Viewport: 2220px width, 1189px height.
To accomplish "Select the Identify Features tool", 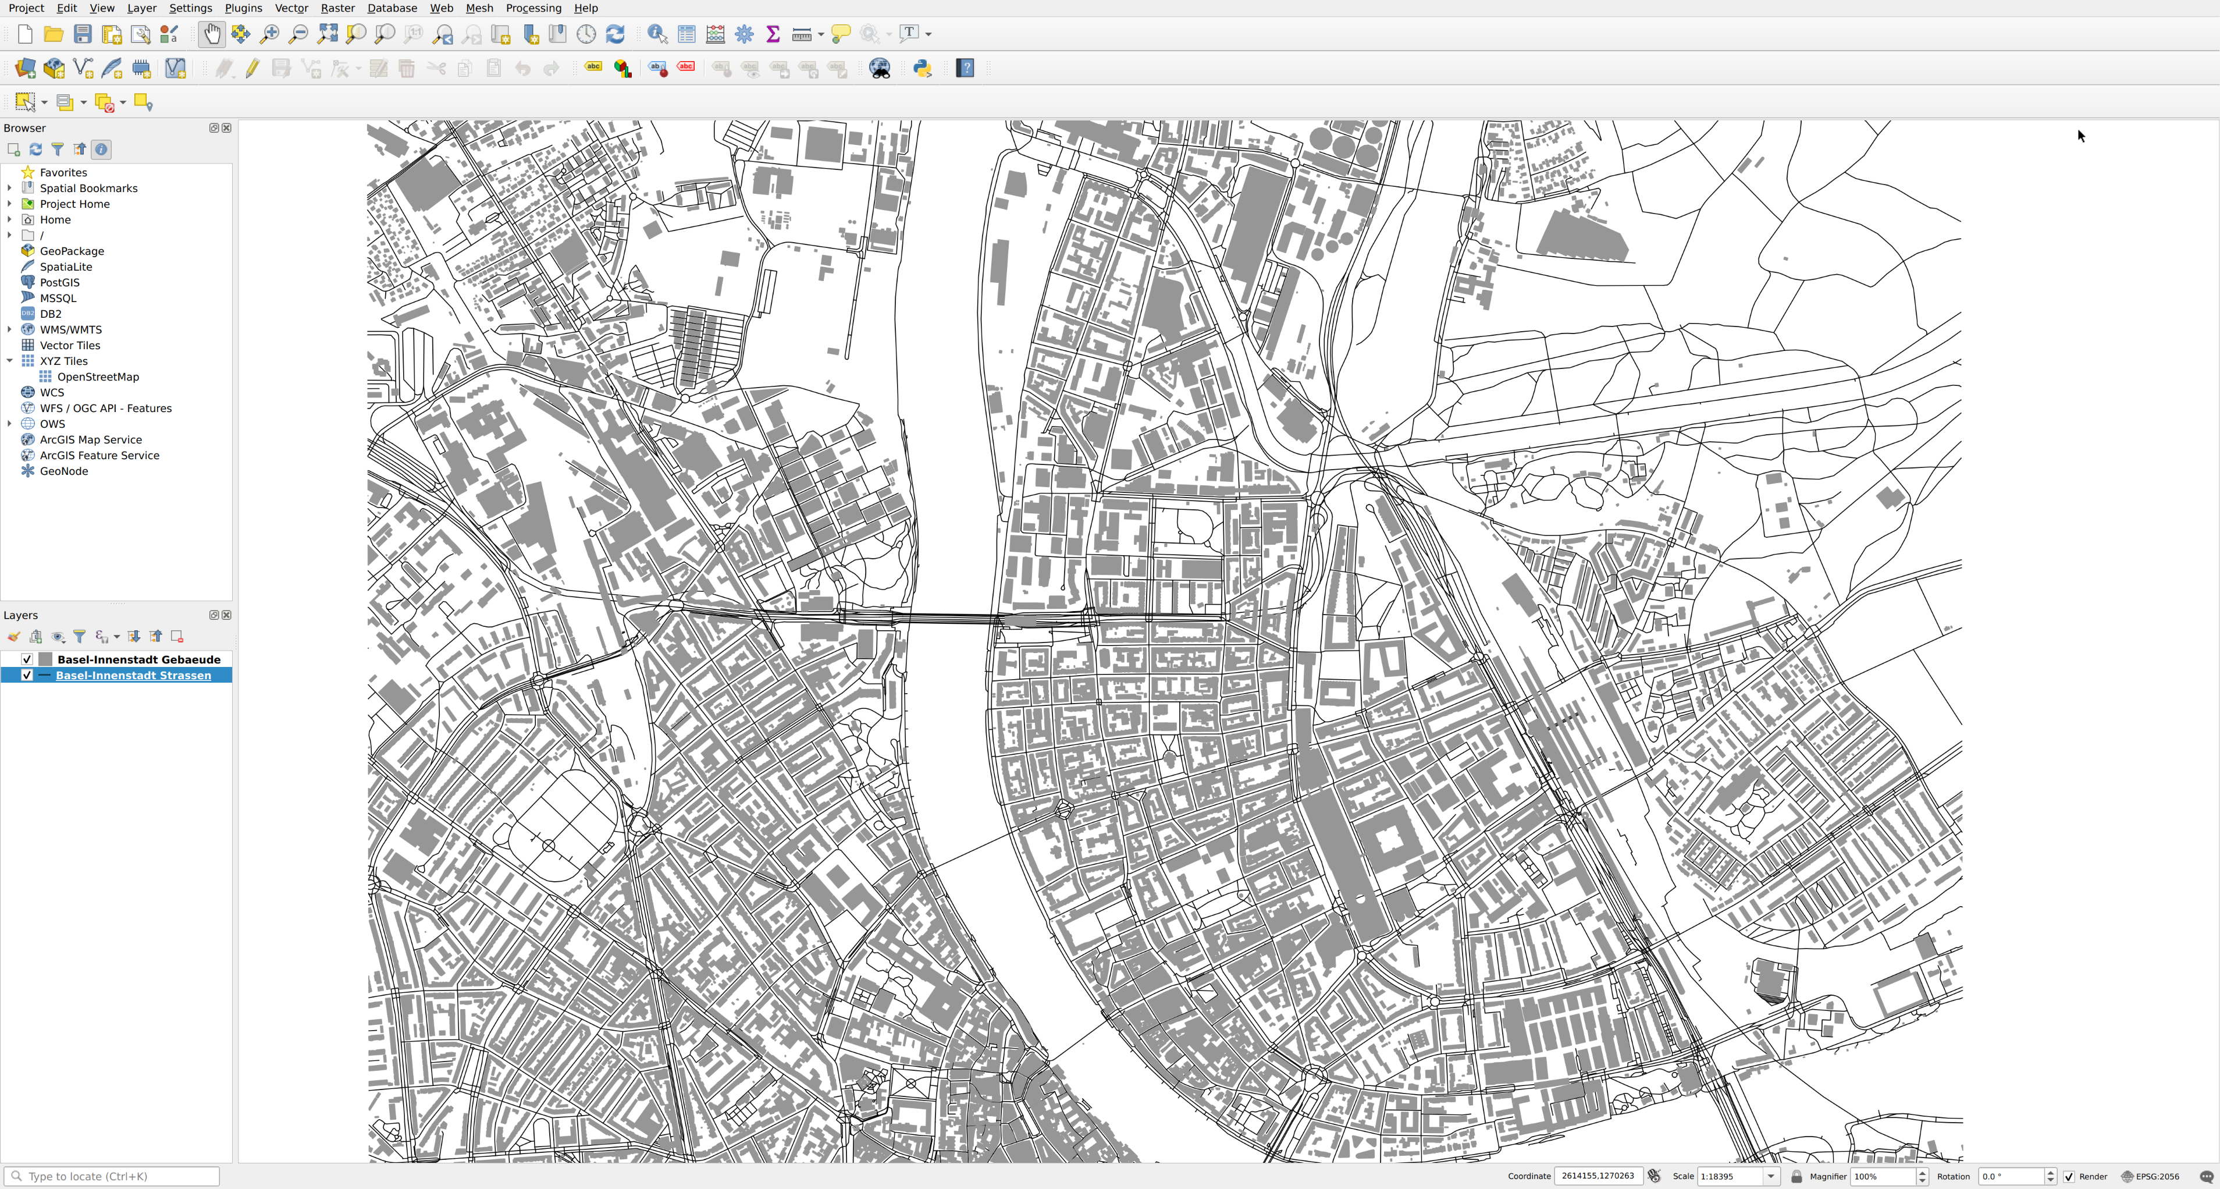I will (x=657, y=34).
